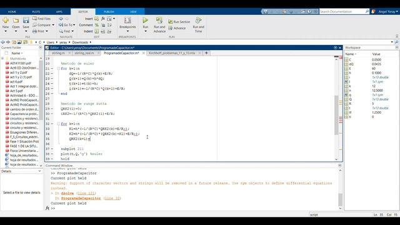Click the folder search icon at the address bar end

[x=396, y=42]
